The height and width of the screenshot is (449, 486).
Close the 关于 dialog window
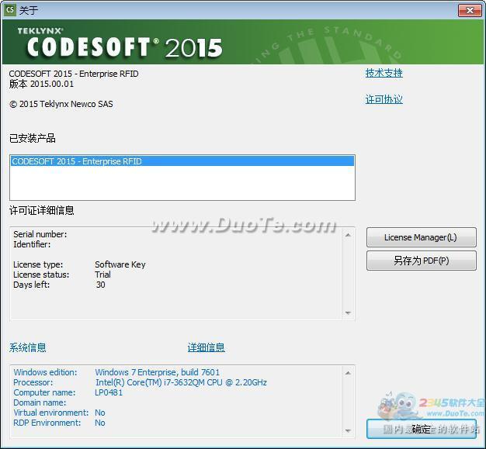tap(470, 11)
